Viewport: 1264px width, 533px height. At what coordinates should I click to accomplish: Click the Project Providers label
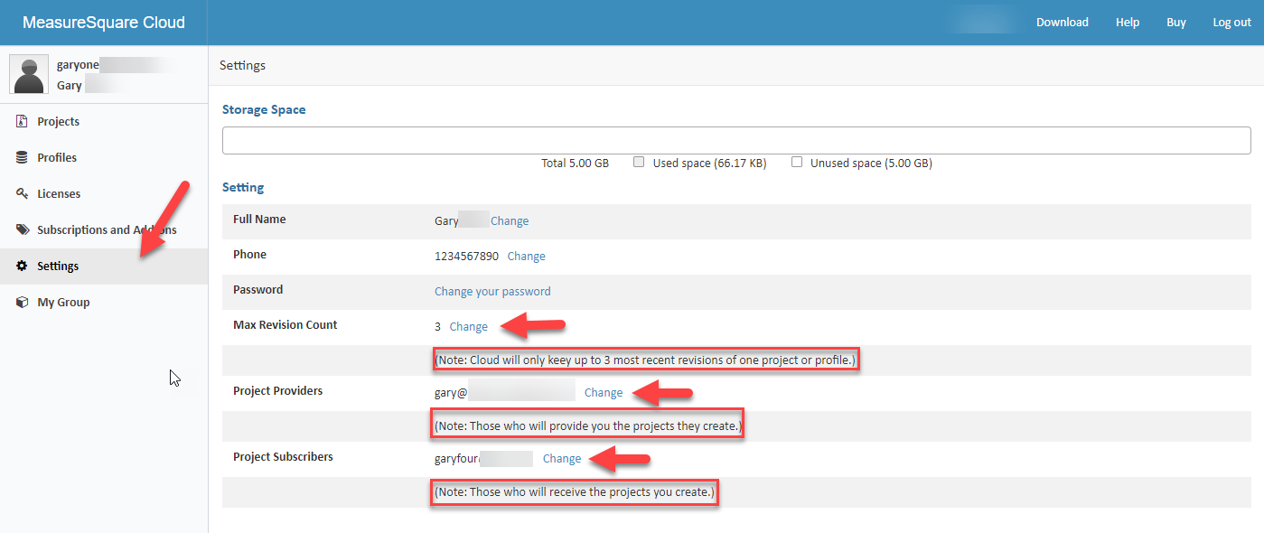click(x=278, y=391)
